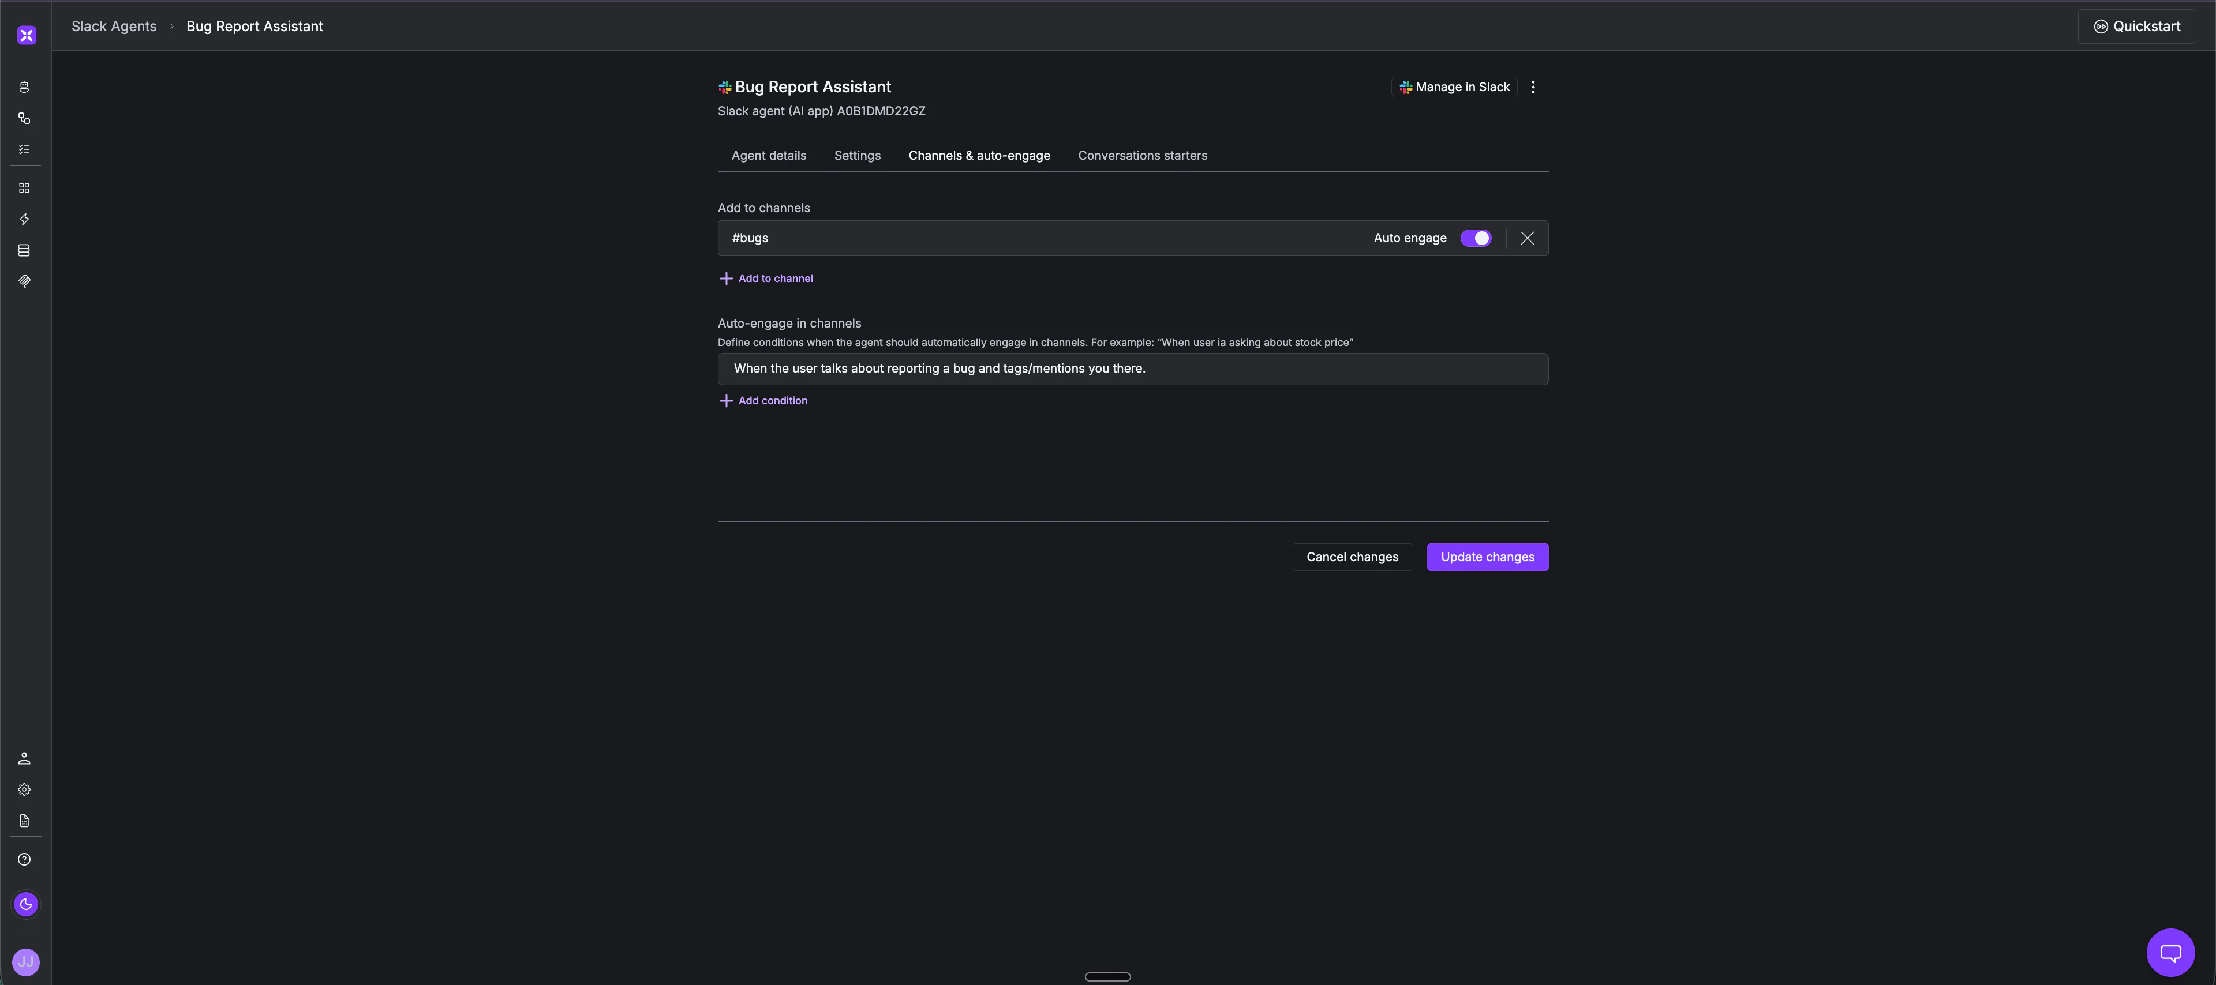Open the robot agents icon in the sidebar
The image size is (2216, 985).
coord(24,88)
